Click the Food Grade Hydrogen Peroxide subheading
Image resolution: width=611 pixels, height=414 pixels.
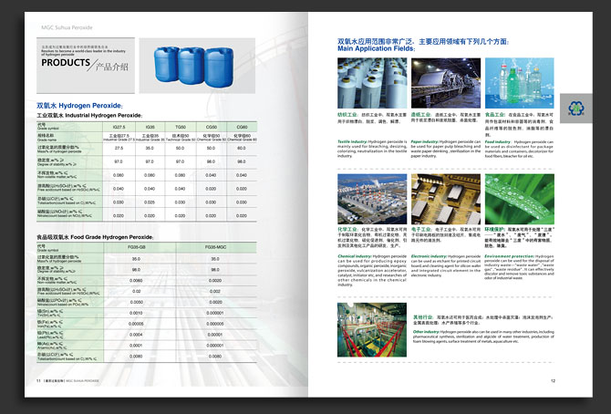(98, 237)
